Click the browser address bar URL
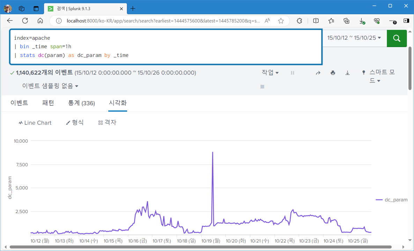Screen dimensions: 414x251 click(163, 21)
